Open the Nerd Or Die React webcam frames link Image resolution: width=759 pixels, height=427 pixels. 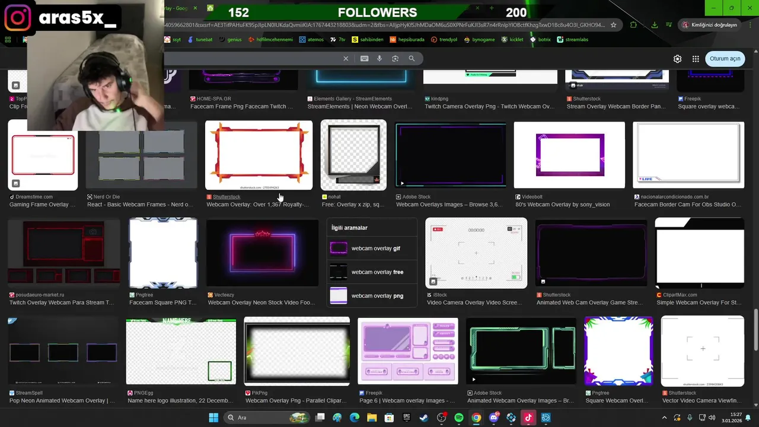pos(140,205)
